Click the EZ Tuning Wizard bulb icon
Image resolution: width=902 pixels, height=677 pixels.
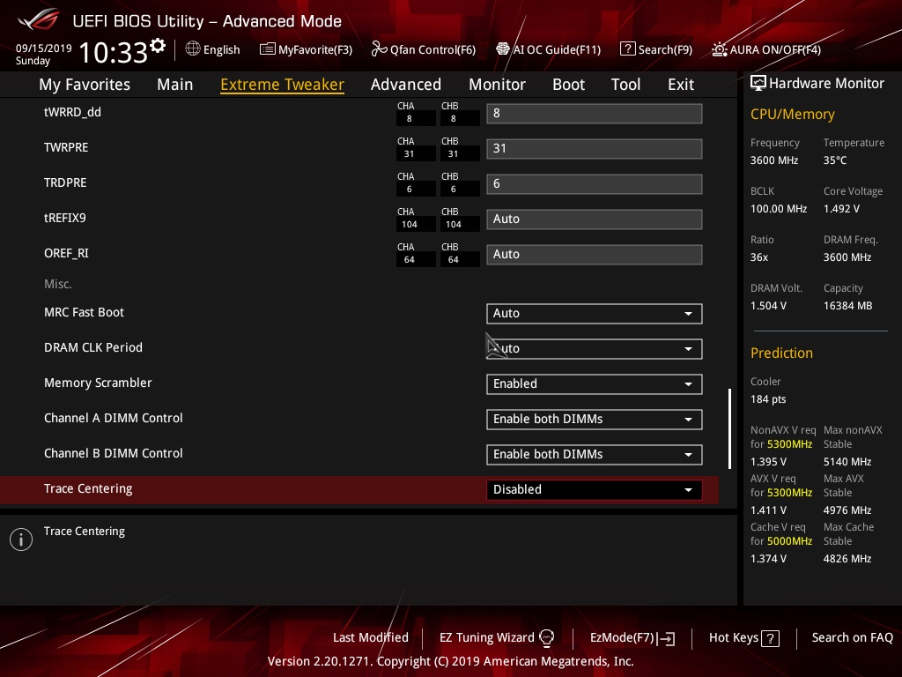pyautogui.click(x=546, y=637)
